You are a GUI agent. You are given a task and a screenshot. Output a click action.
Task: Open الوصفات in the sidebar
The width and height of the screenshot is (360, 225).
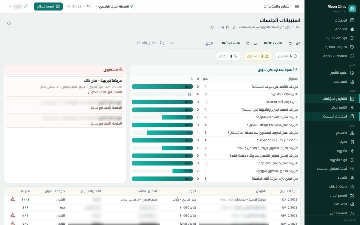coord(332,20)
